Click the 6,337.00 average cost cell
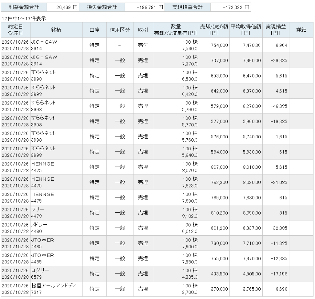The height and width of the screenshot is (299, 315). coord(246,228)
